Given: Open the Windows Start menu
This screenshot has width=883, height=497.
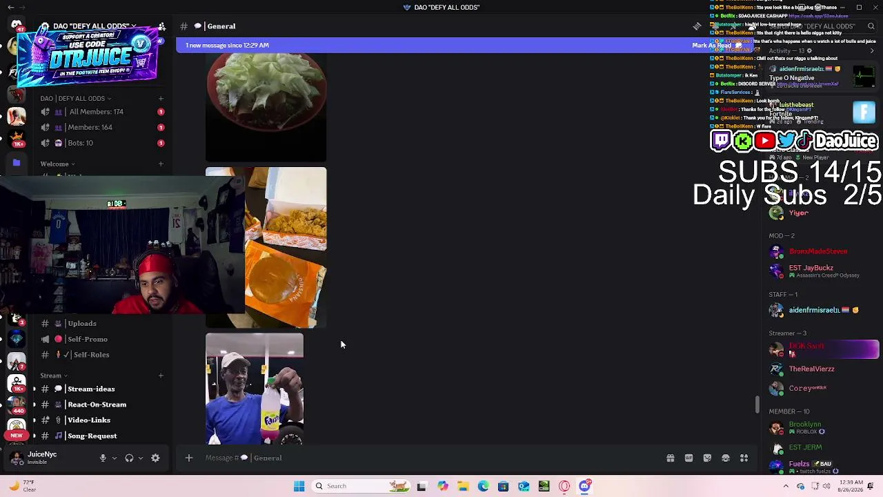Looking at the screenshot, I should tap(299, 487).
